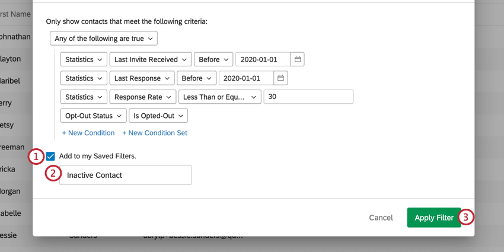This screenshot has height=252, width=504.
Task: Cancel the filter dialog
Action: [381, 218]
